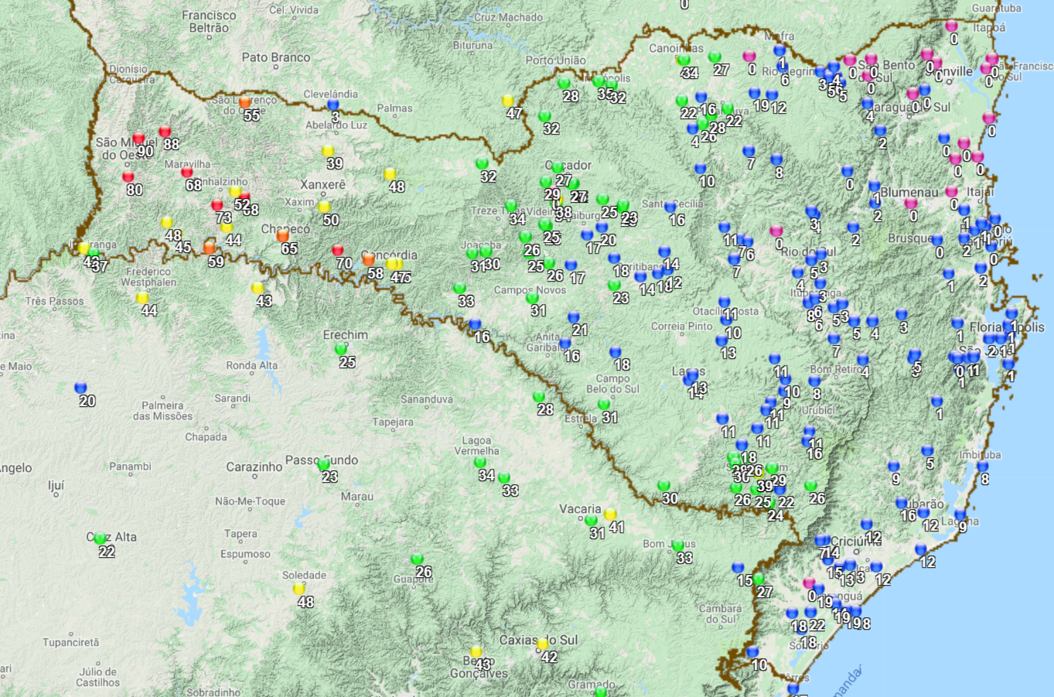Click the Palmas town label
The width and height of the screenshot is (1054, 697).
pyautogui.click(x=395, y=108)
